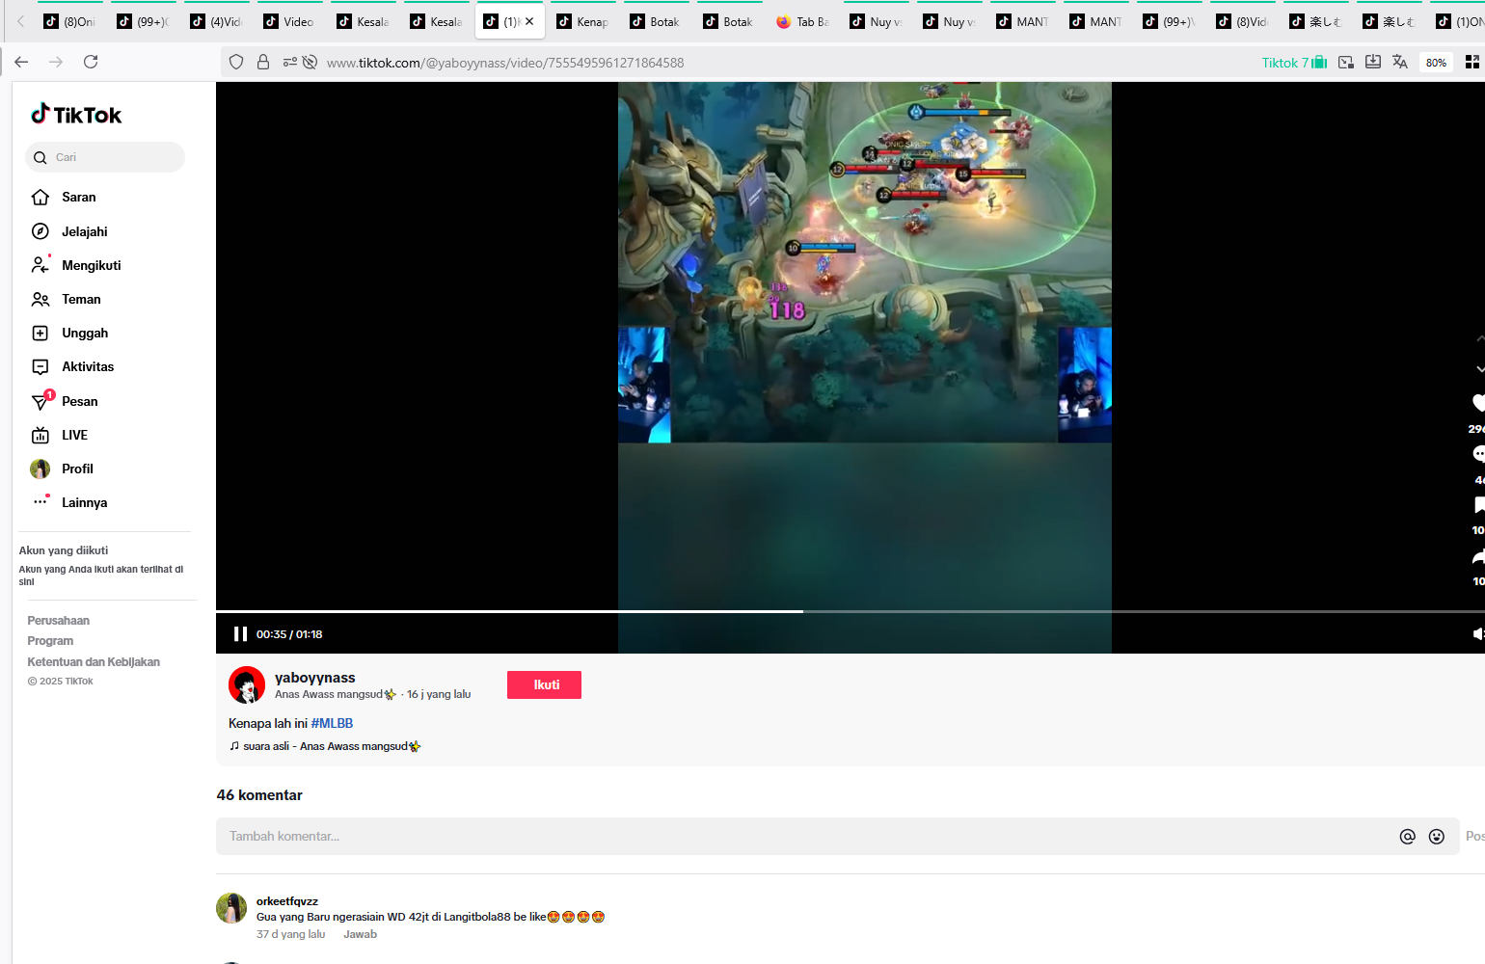
Task: Open the Lainnya more menu
Action: coord(69,502)
